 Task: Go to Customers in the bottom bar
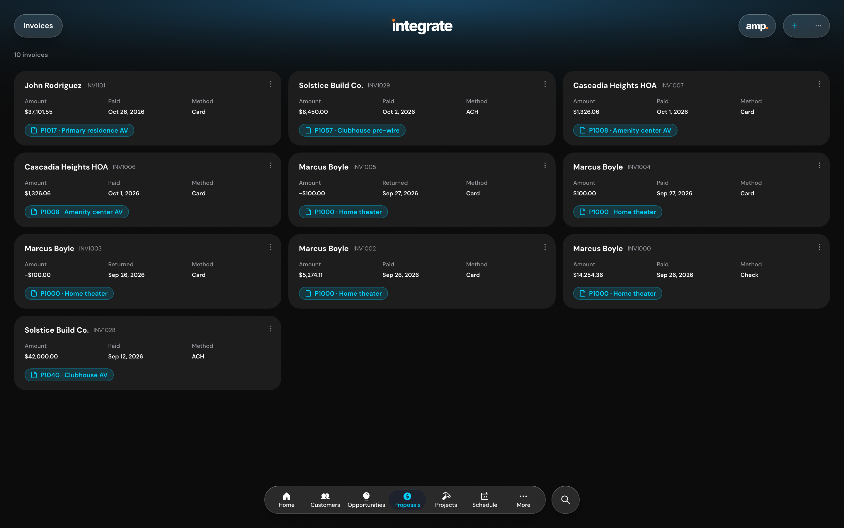tap(325, 500)
